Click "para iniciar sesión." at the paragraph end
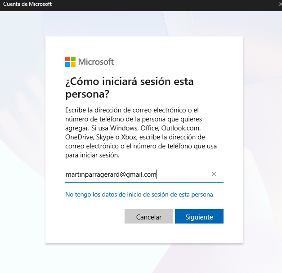Image resolution: width=282 pixels, height=273 pixels. pyautogui.click(x=92, y=155)
